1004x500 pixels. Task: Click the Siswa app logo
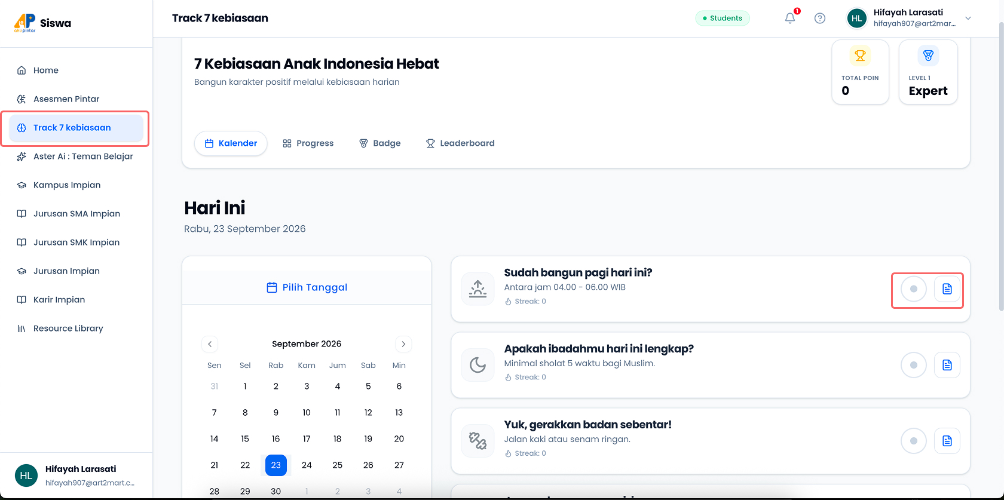pyautogui.click(x=25, y=23)
